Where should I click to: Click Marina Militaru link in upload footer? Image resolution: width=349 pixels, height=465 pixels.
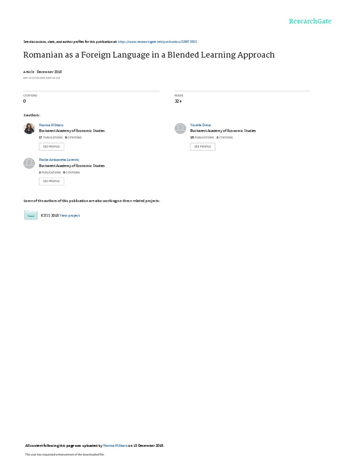pyautogui.click(x=115, y=446)
